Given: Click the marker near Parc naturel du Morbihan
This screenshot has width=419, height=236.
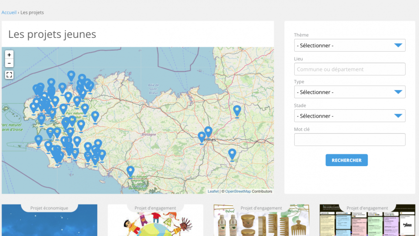Looking at the screenshot, I should (x=131, y=172).
